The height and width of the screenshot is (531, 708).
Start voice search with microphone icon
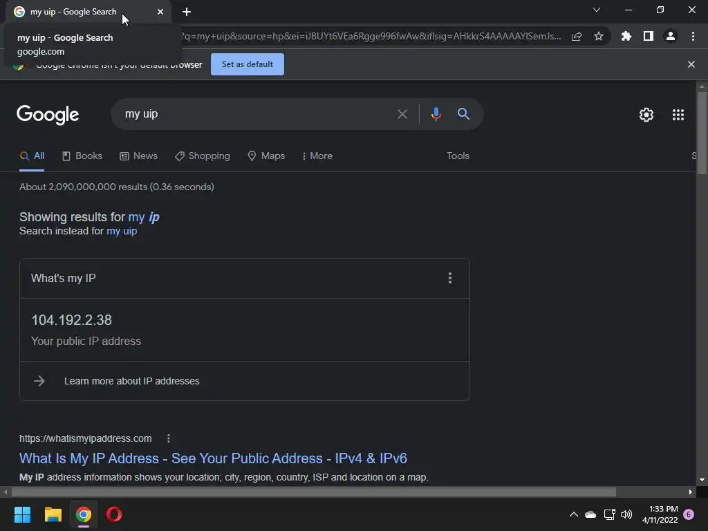click(436, 114)
